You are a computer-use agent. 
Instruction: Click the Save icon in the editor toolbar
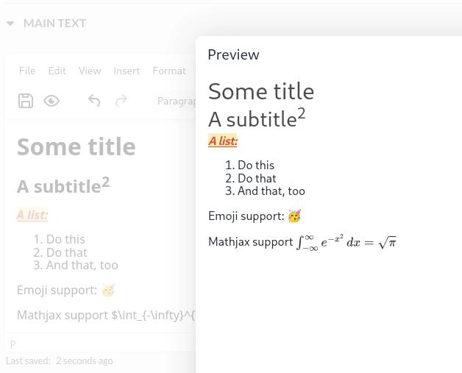pyautogui.click(x=26, y=101)
